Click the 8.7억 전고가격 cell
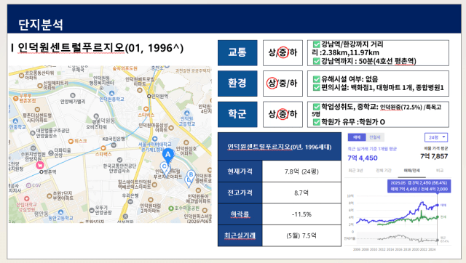The width and height of the screenshot is (466, 263). coord(301,193)
